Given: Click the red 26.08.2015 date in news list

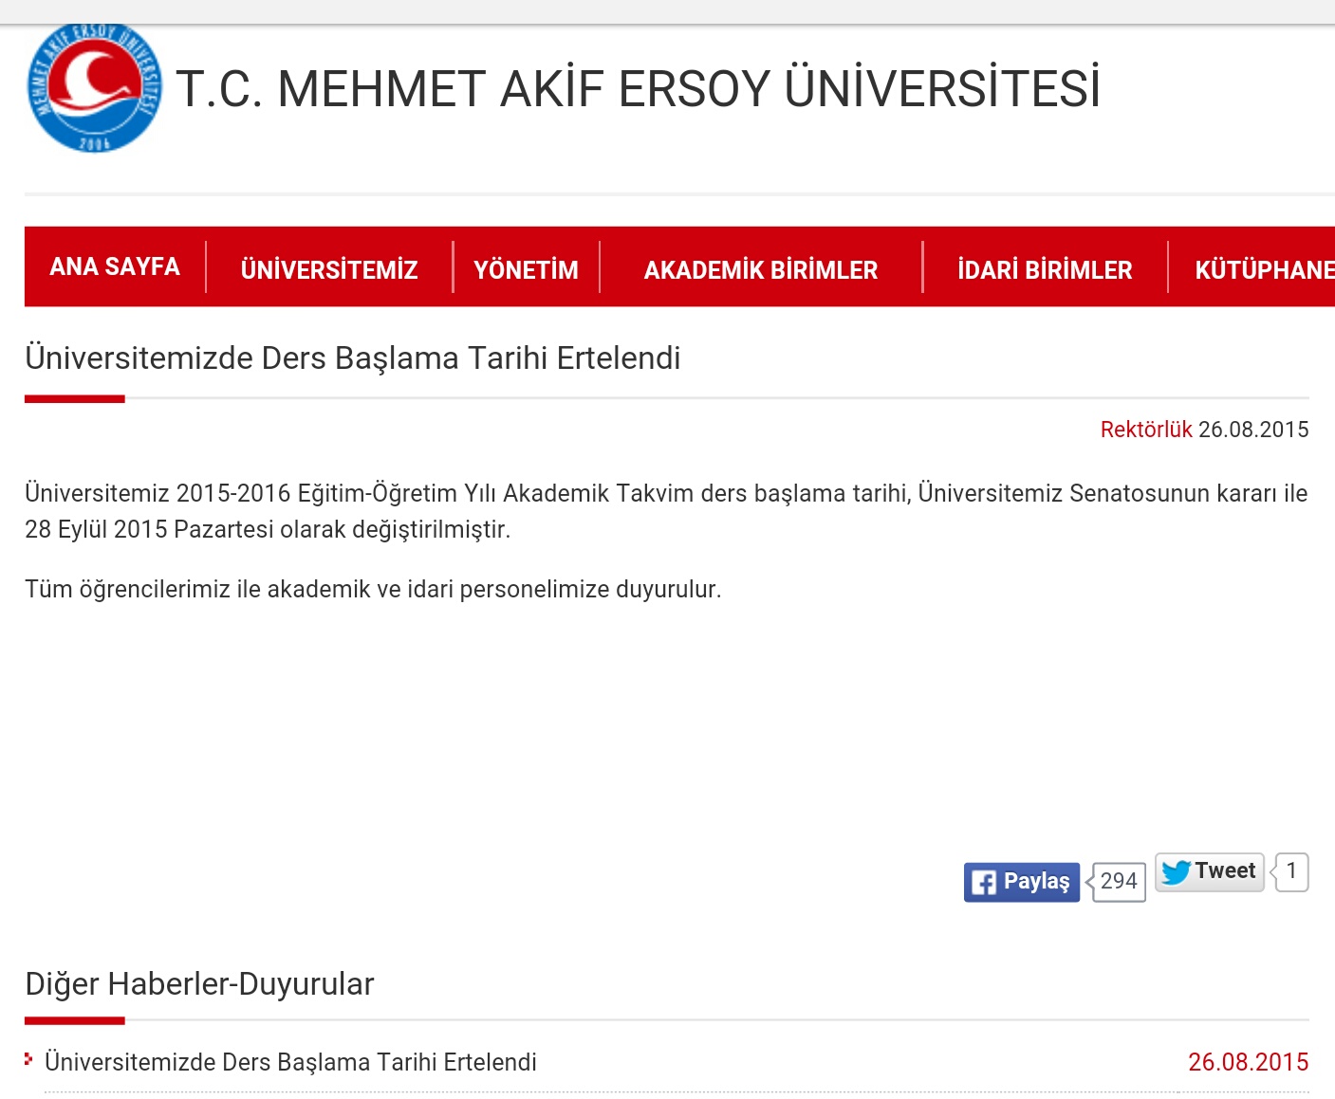Looking at the screenshot, I should point(1249,1062).
